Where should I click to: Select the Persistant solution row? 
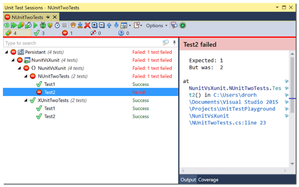click(x=90, y=52)
